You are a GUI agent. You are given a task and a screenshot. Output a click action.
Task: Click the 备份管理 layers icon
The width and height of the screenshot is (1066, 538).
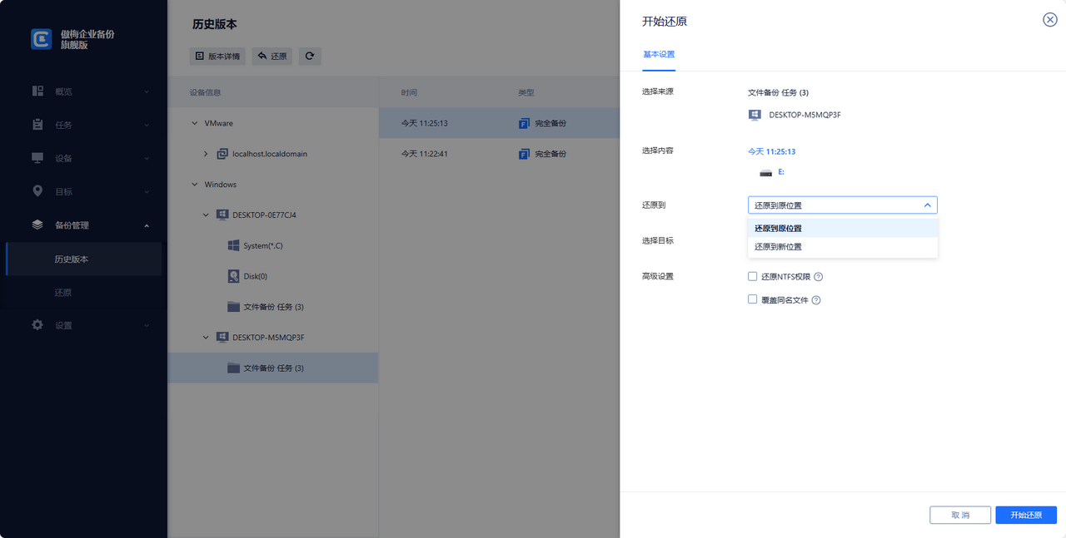(37, 225)
